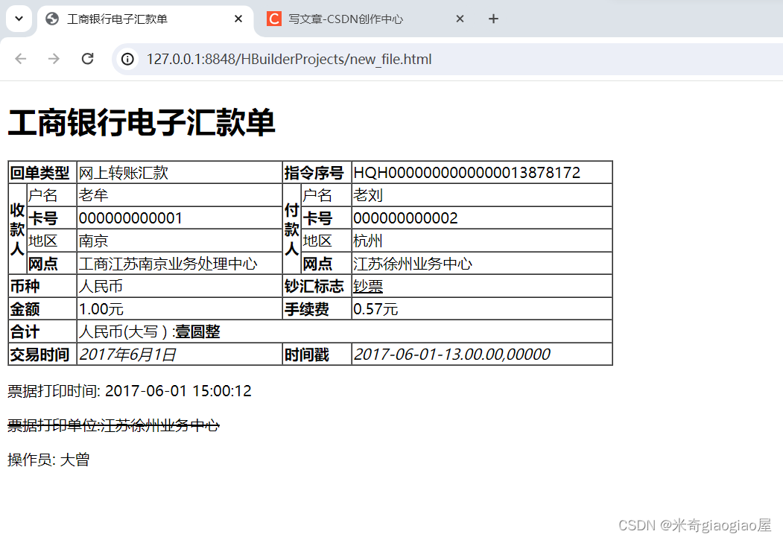Click 工商江苏南京业务处理中心 cell
This screenshot has width=783, height=540.
(x=180, y=264)
